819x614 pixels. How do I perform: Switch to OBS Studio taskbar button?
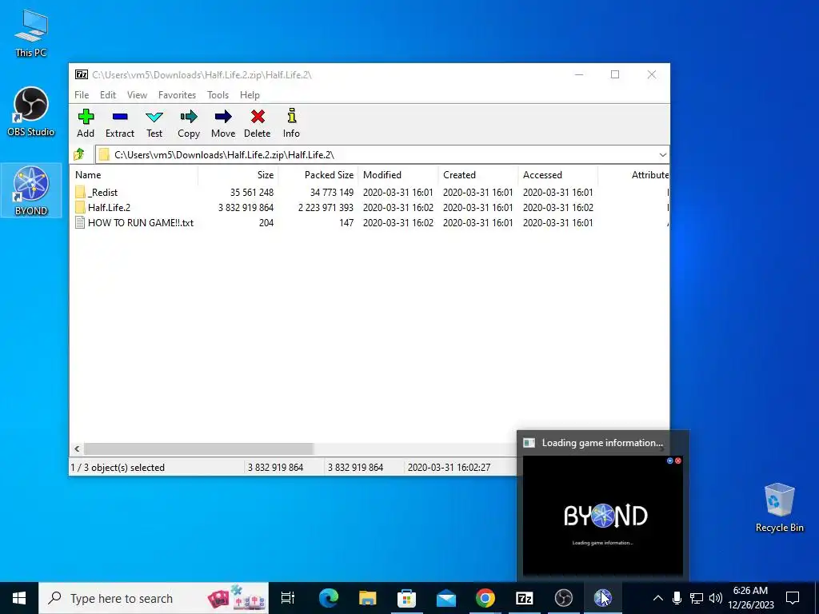564,598
